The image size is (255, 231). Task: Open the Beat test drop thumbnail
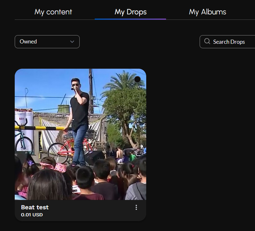(x=81, y=134)
